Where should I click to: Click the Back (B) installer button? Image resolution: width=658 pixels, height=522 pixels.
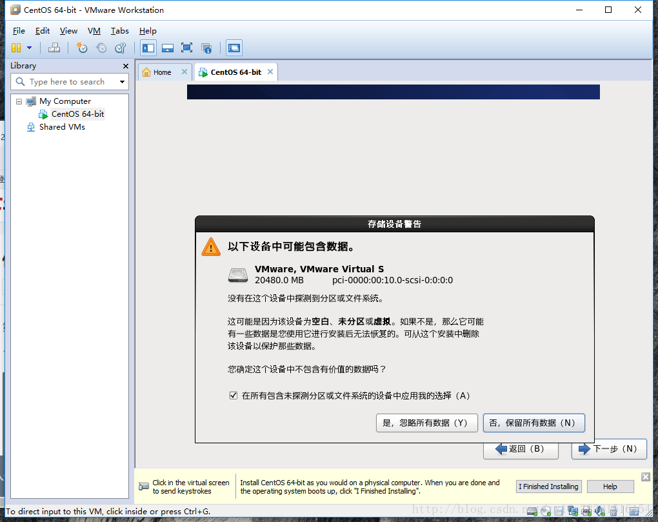521,449
